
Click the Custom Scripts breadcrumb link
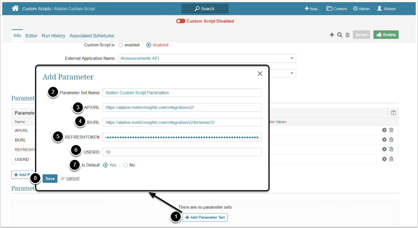pos(36,9)
